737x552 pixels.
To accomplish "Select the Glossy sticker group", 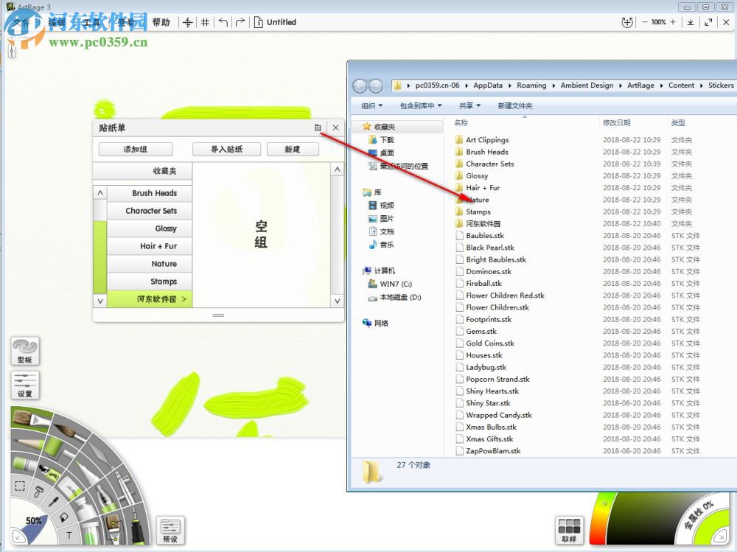I will (150, 228).
